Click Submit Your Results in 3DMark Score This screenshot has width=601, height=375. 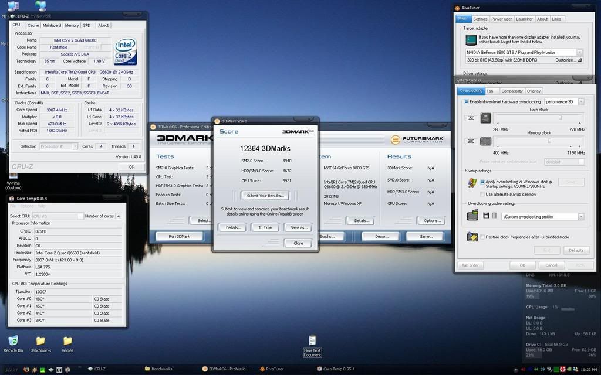(x=265, y=196)
